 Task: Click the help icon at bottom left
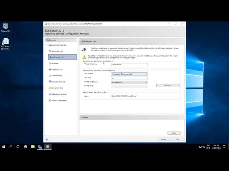[x=47, y=140]
